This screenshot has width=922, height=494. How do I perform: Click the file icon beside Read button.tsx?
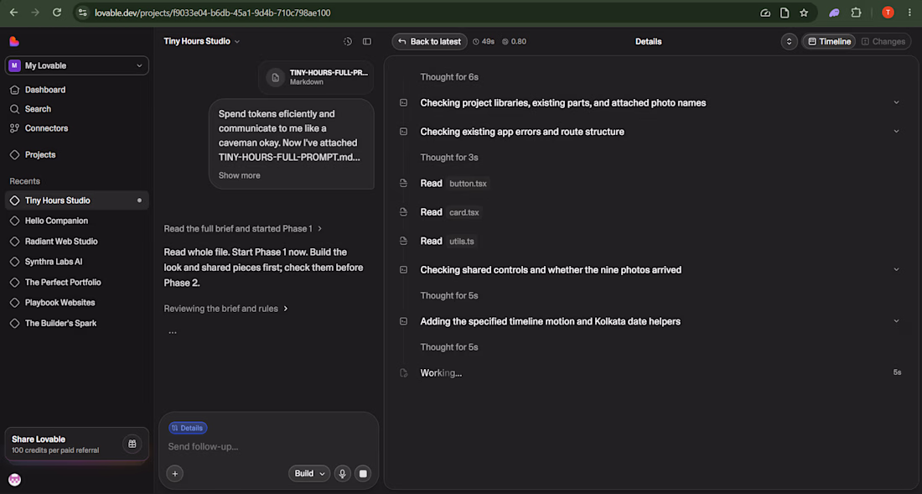pos(403,184)
